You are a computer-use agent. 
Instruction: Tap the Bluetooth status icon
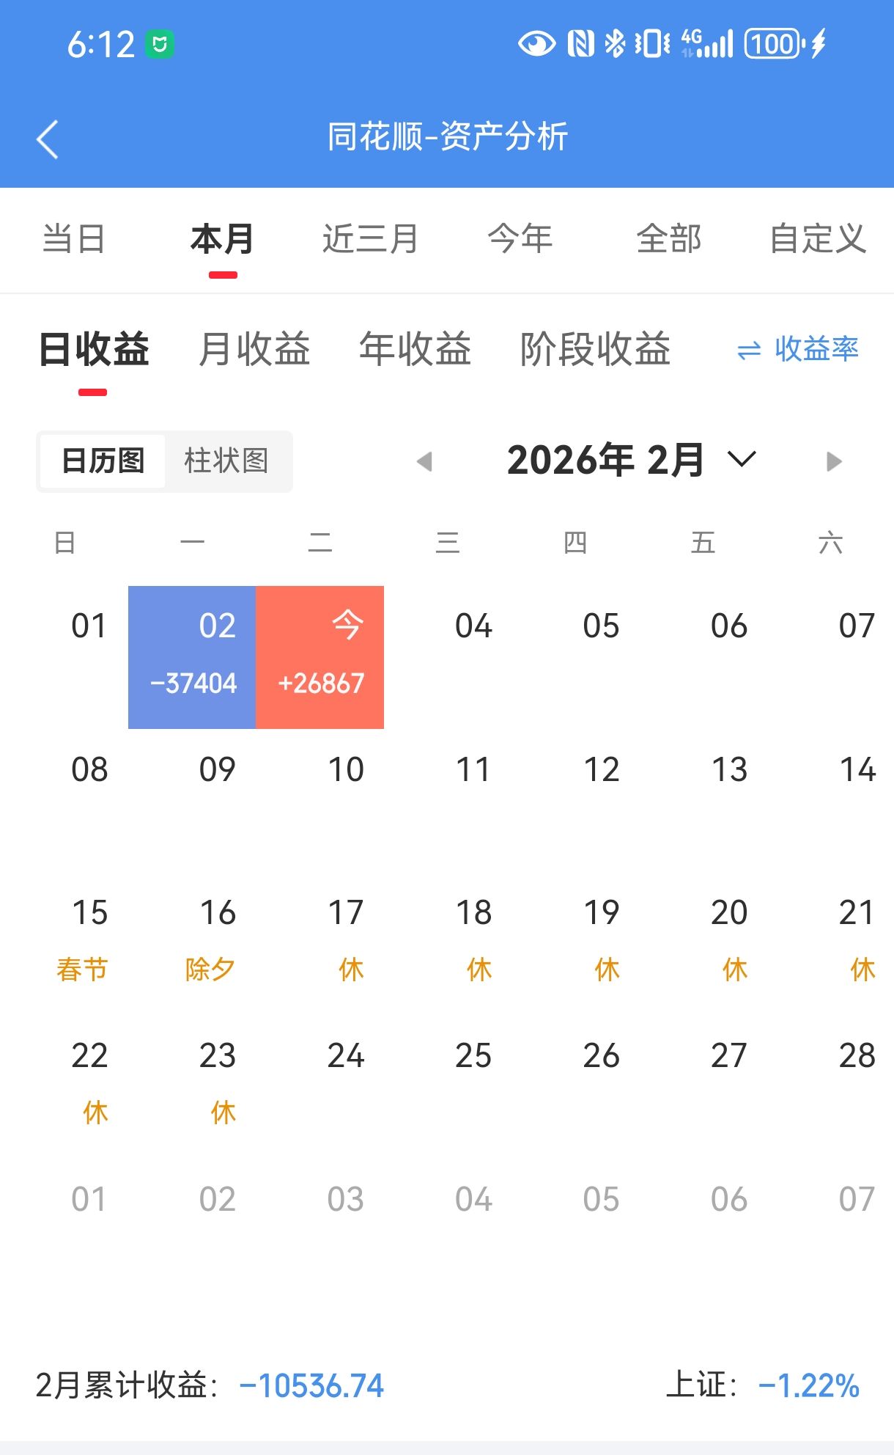click(x=614, y=44)
